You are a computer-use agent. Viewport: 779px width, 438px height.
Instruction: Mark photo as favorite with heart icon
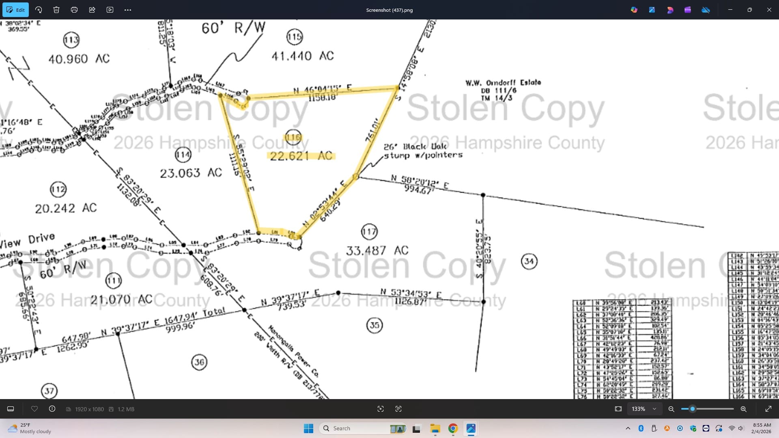[34, 409]
